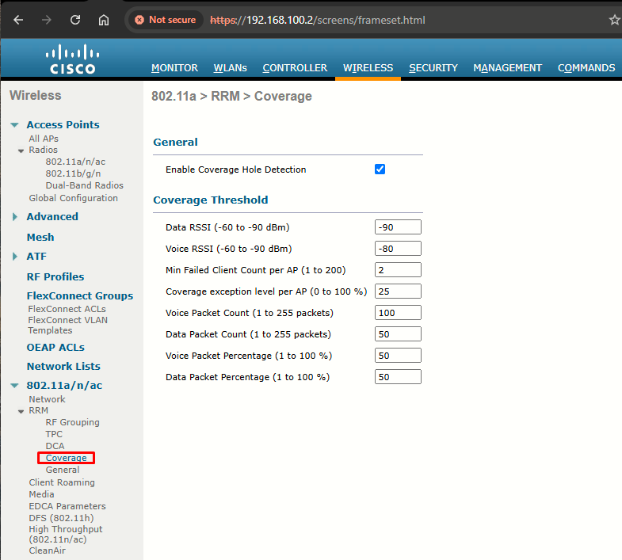622x560 pixels.
Task: Click the URL address bar text
Action: 318,21
